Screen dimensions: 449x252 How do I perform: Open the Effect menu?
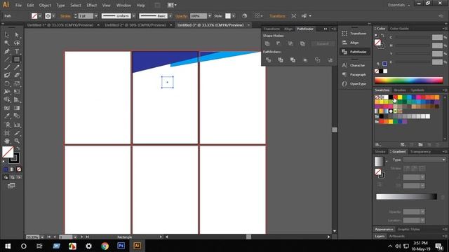[x=92, y=5]
